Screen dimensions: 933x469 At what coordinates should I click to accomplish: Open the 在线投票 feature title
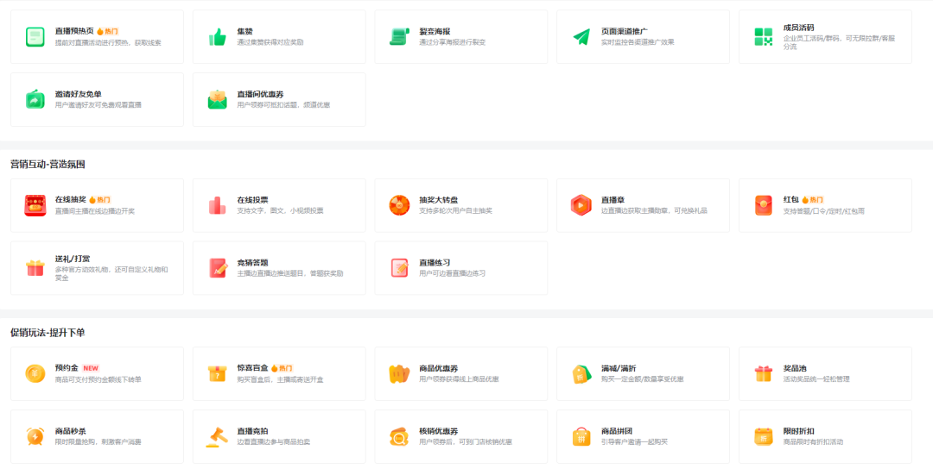252,199
